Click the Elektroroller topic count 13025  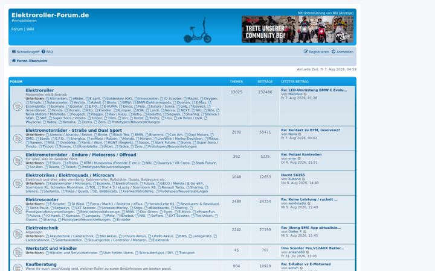pyautogui.click(x=236, y=92)
